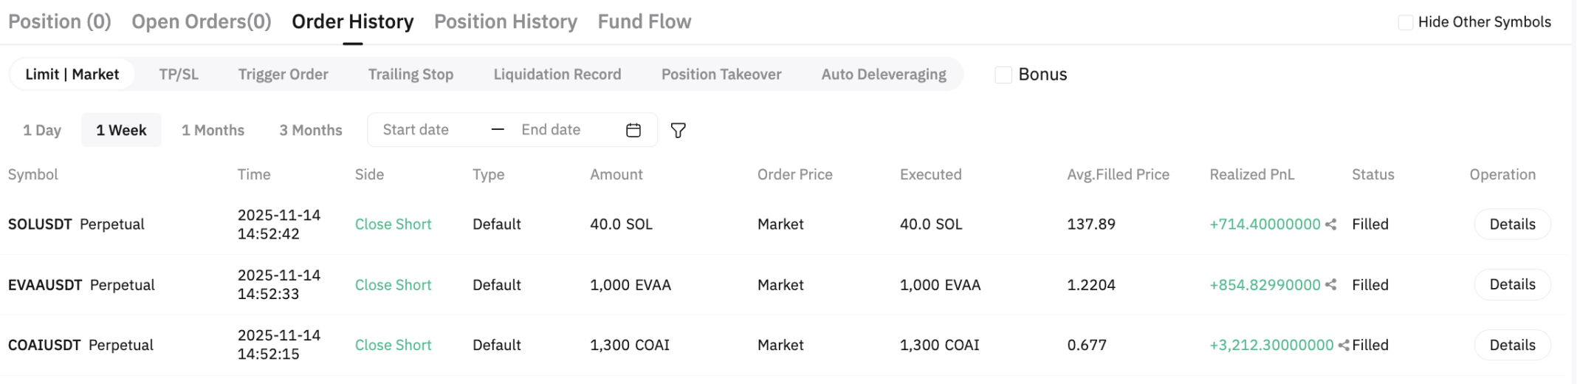Share the COAIUSDT realized PnL

coord(1344,346)
